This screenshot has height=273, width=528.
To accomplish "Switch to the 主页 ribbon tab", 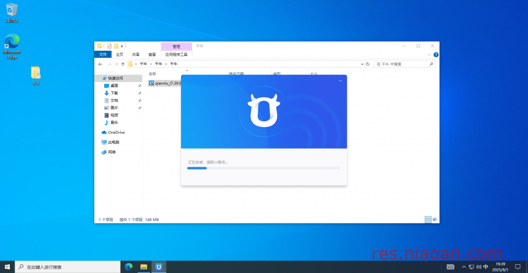I will 120,54.
